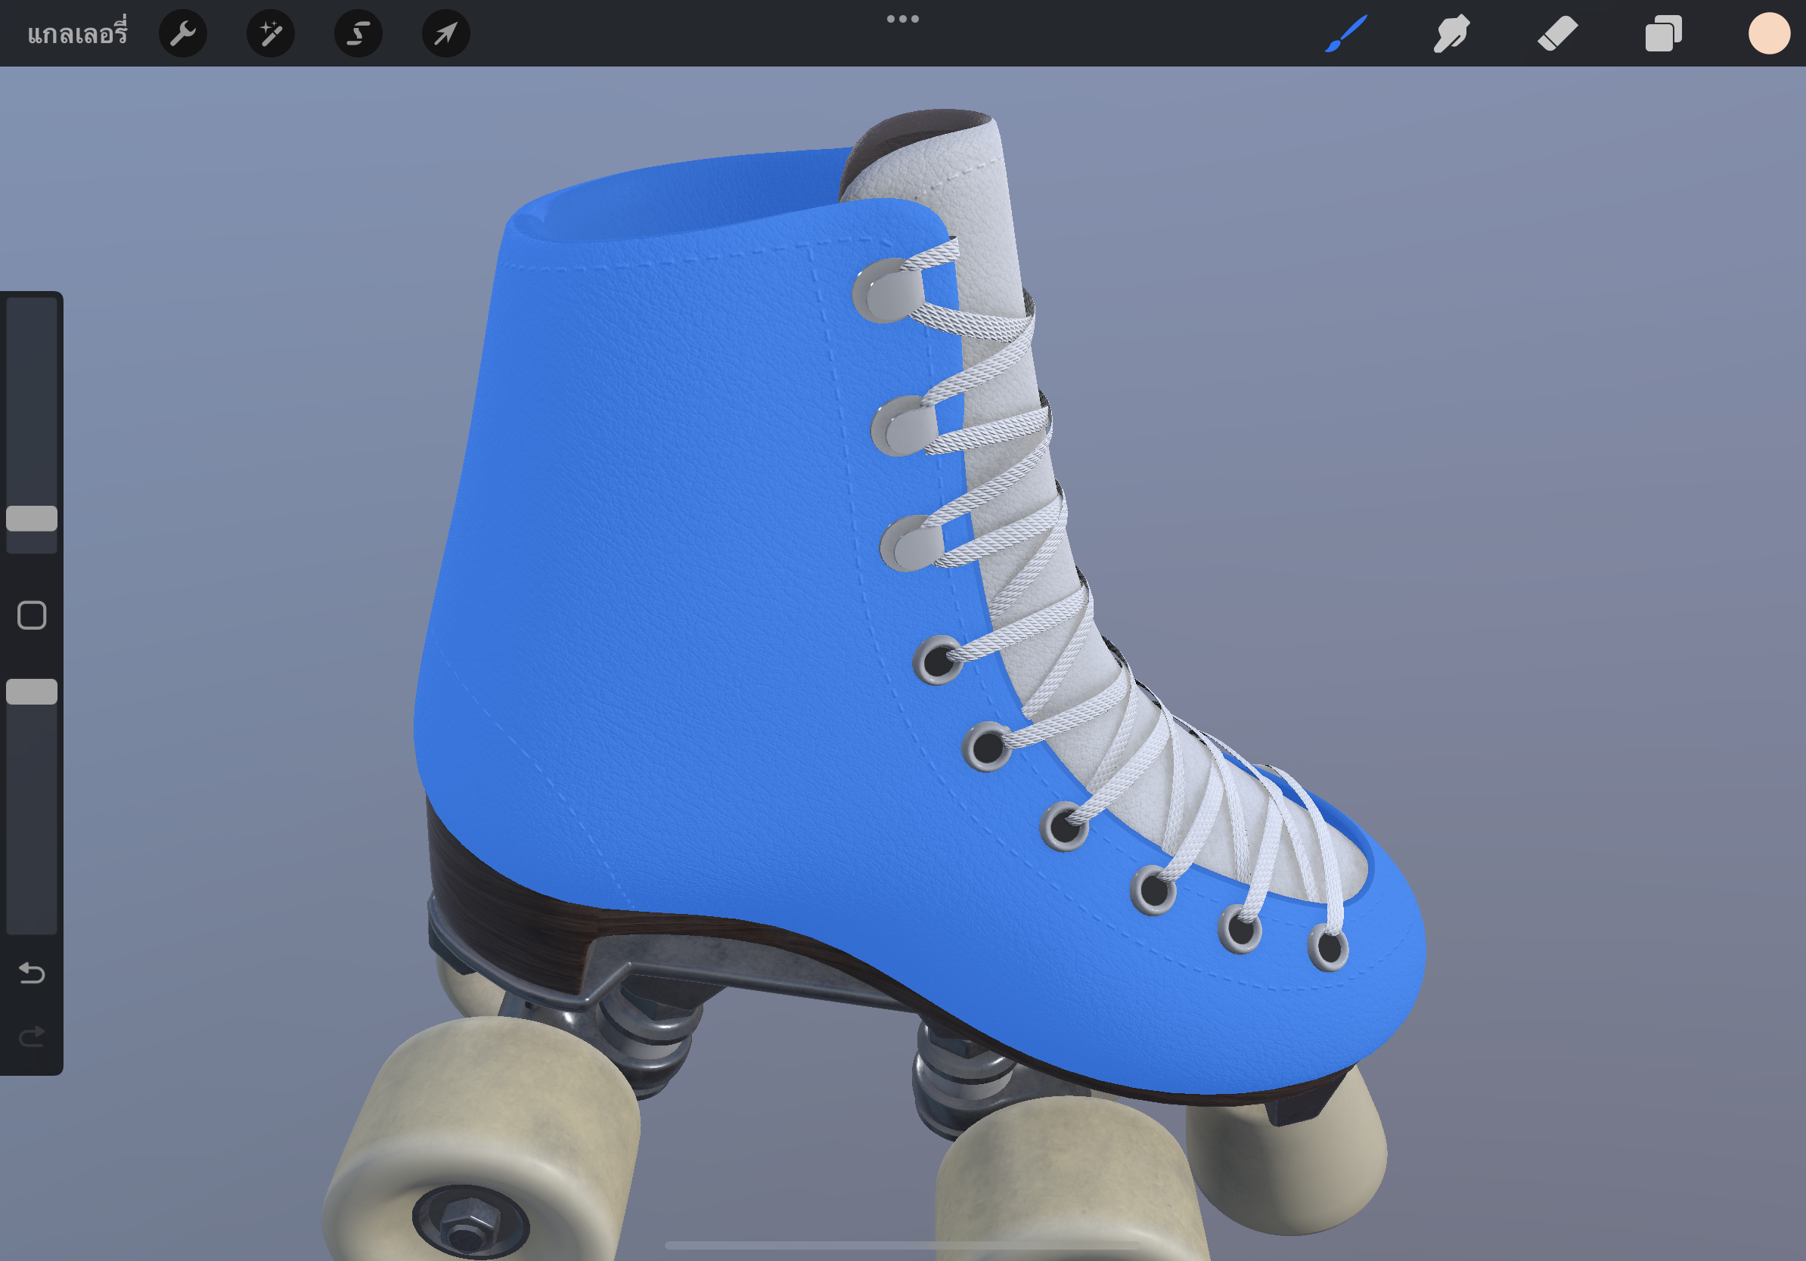The height and width of the screenshot is (1261, 1806).
Task: Tap the three-dot menu at top center
Action: (x=902, y=19)
